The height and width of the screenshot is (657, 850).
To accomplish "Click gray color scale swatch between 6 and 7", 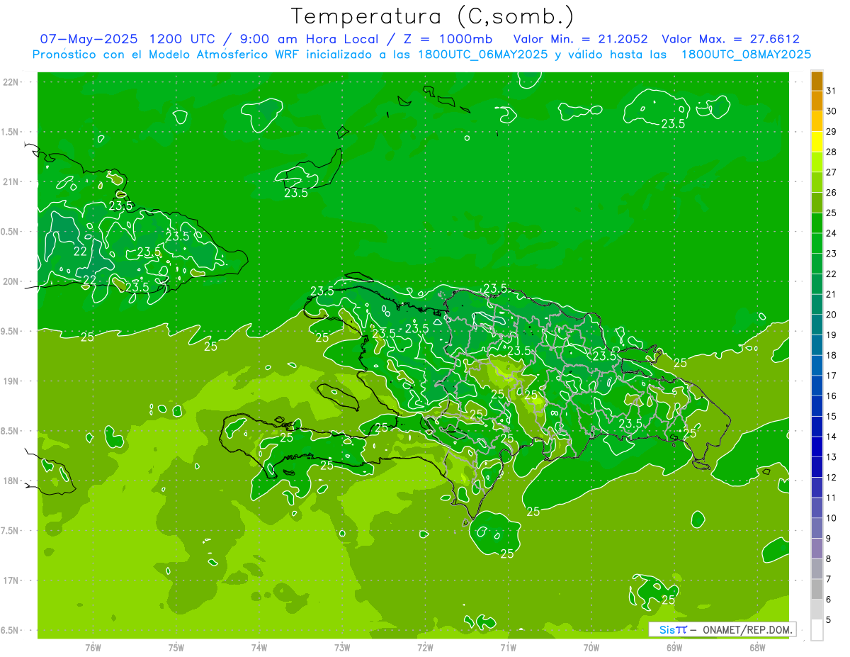I will 817,589.
